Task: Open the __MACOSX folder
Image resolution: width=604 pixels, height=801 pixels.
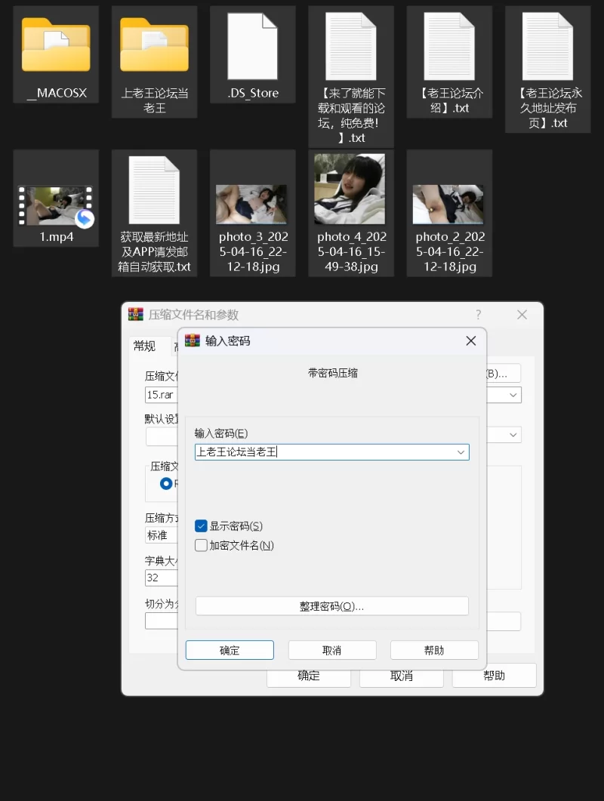Action: pos(56,54)
